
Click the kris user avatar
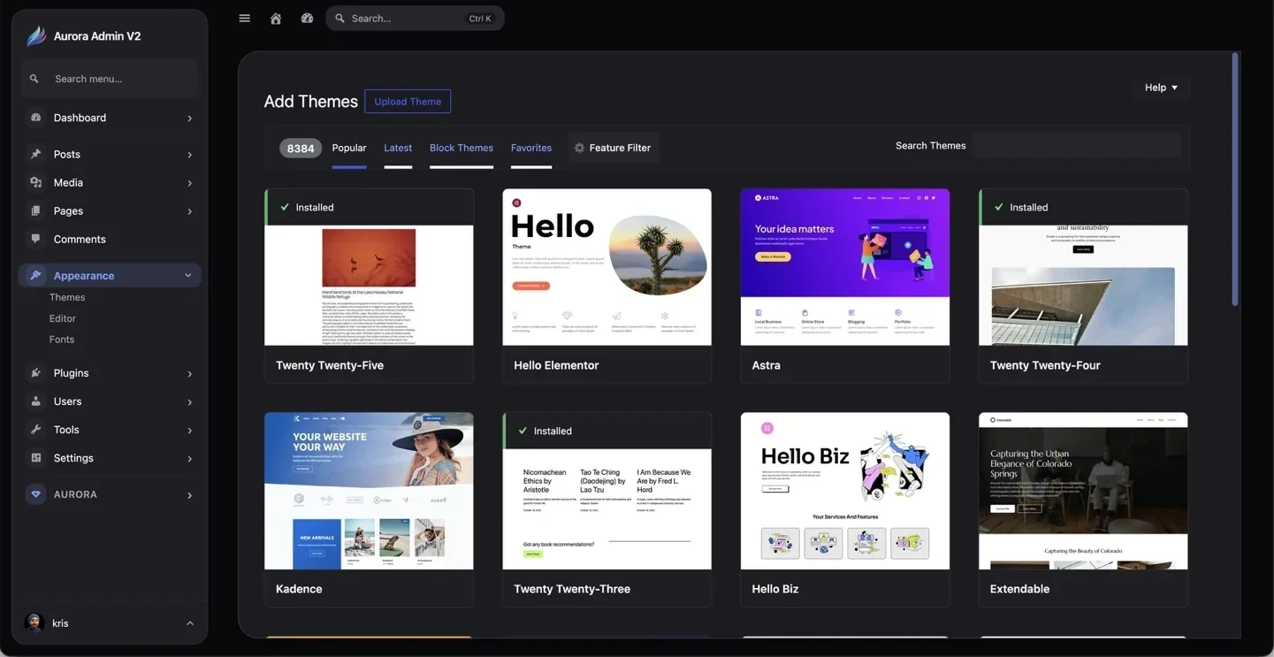[x=34, y=623]
